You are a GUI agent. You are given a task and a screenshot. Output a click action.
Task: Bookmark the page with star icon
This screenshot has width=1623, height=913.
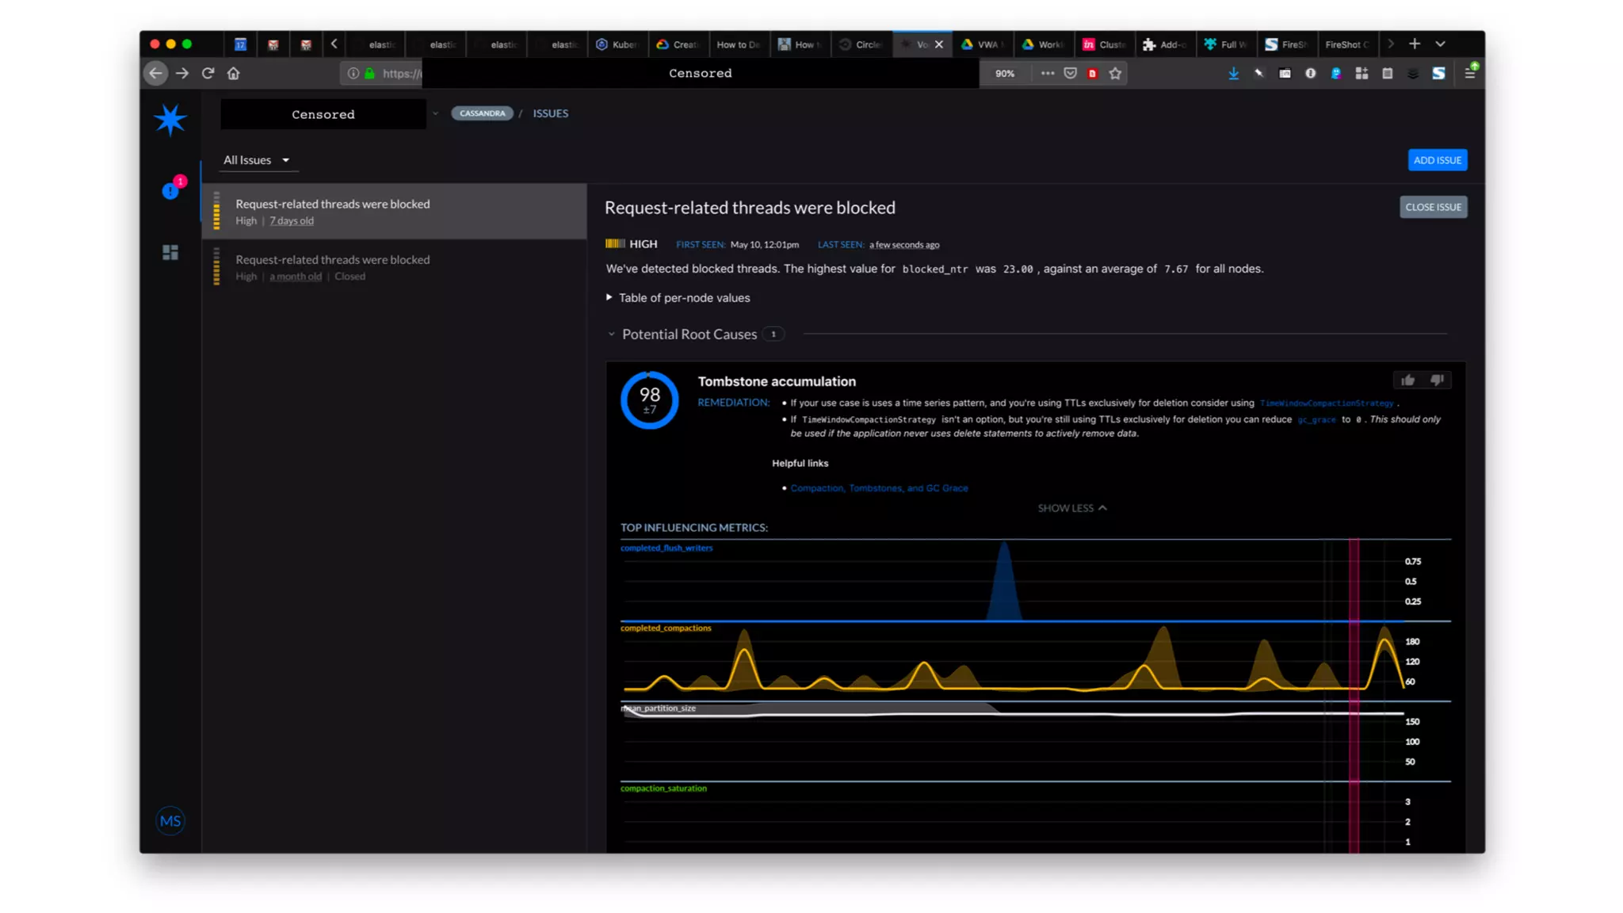click(1115, 73)
